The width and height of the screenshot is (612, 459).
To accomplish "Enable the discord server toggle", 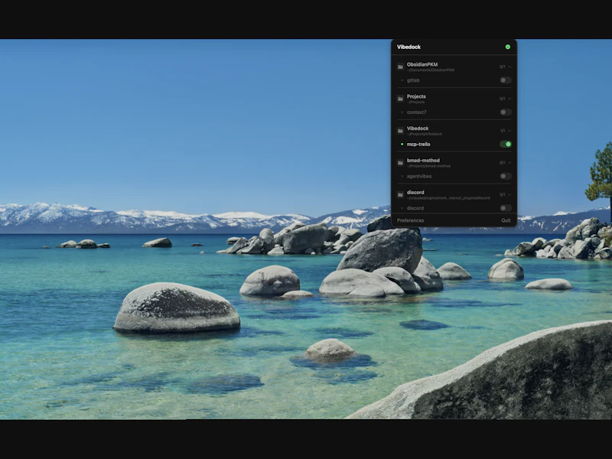I will [x=506, y=208].
